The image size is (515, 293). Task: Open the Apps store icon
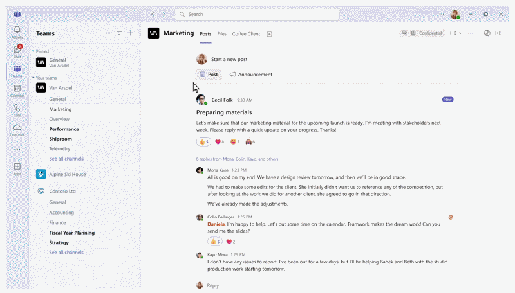(17, 169)
